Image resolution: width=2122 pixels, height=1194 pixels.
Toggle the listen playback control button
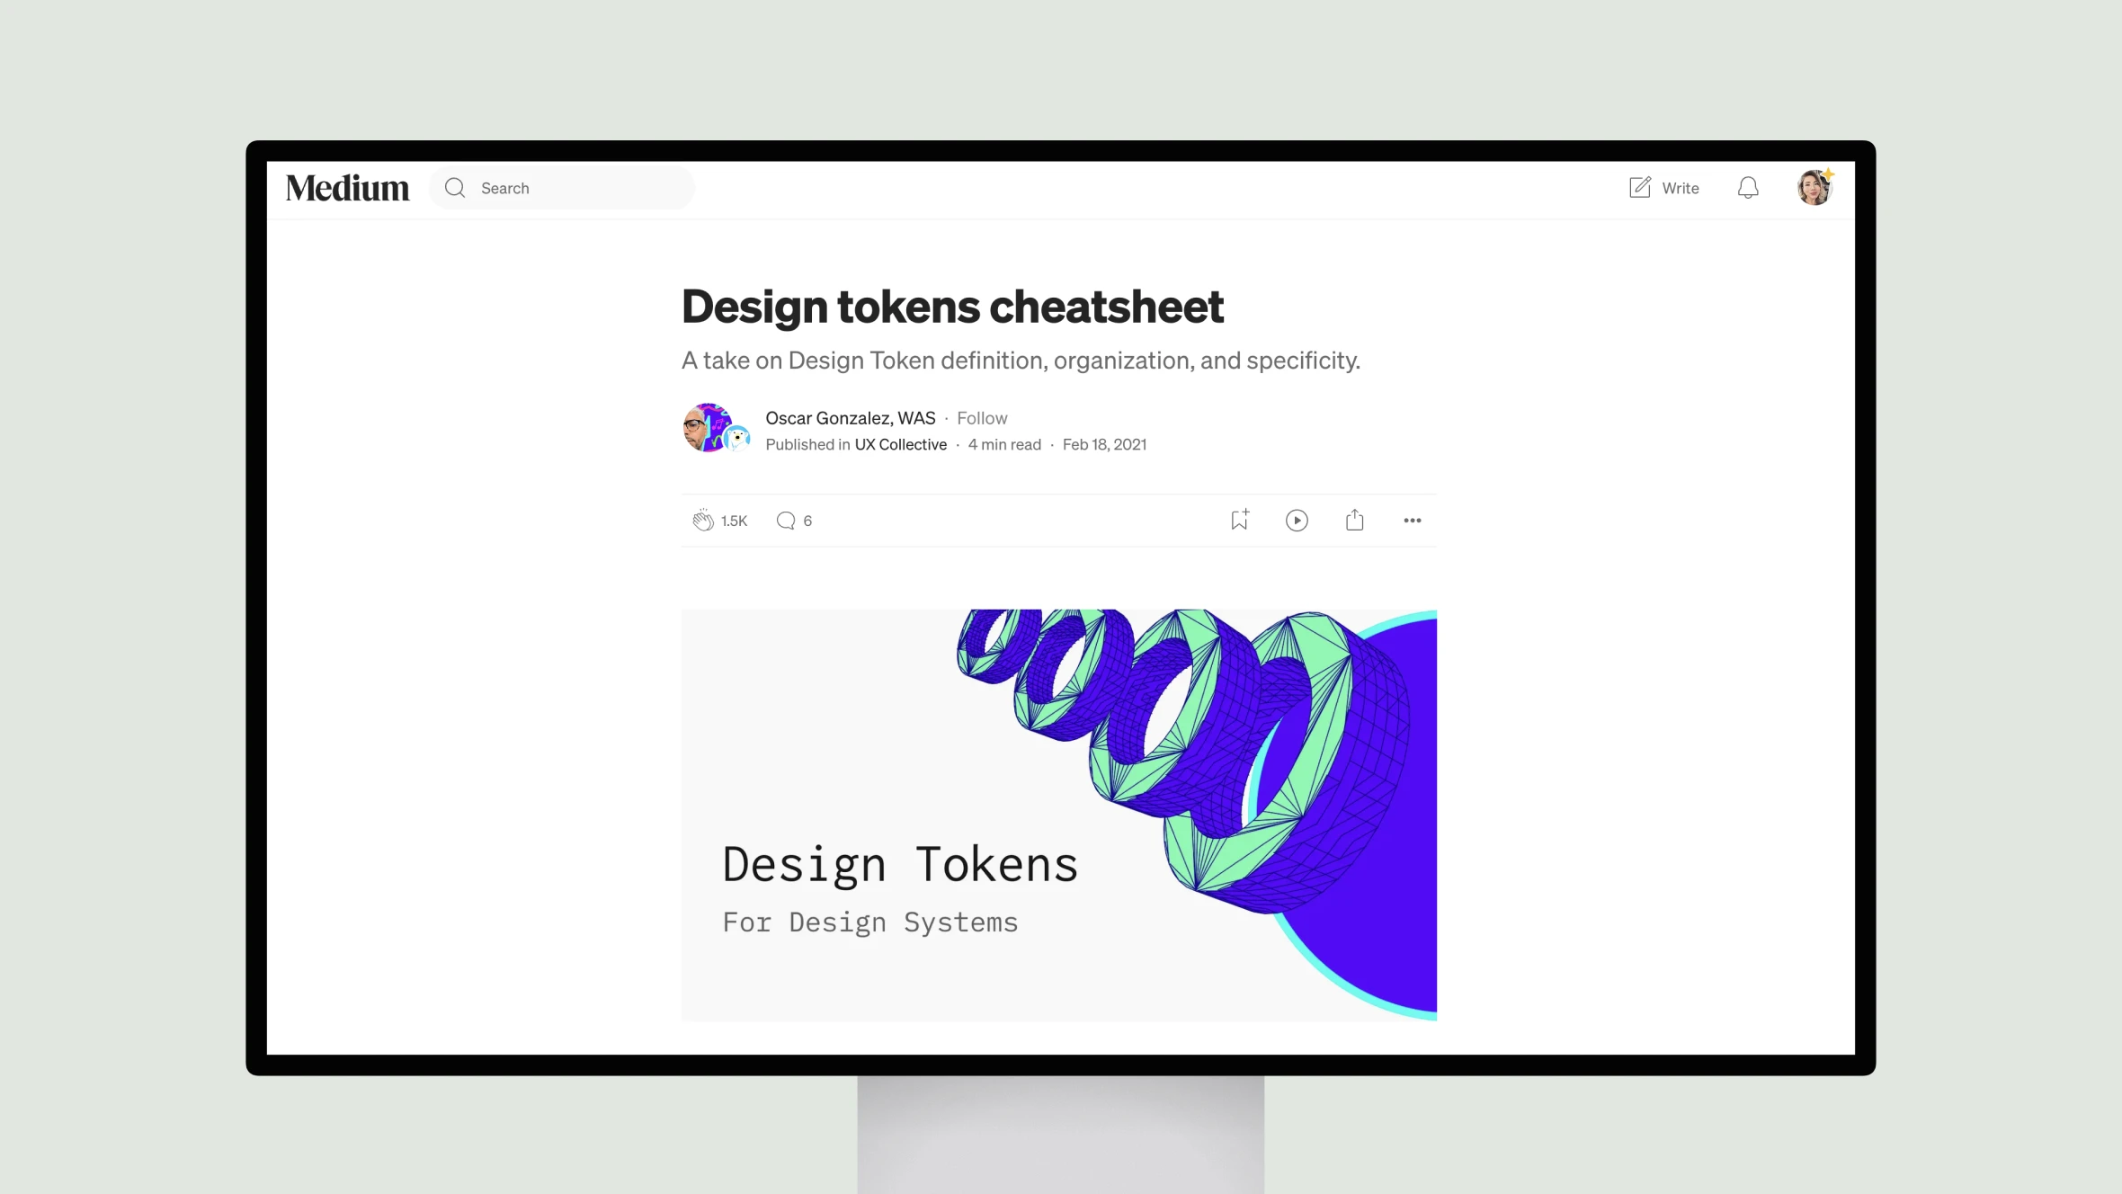point(1296,521)
